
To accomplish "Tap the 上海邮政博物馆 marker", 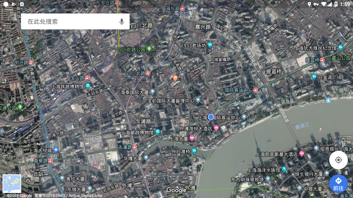I will click(x=157, y=131).
